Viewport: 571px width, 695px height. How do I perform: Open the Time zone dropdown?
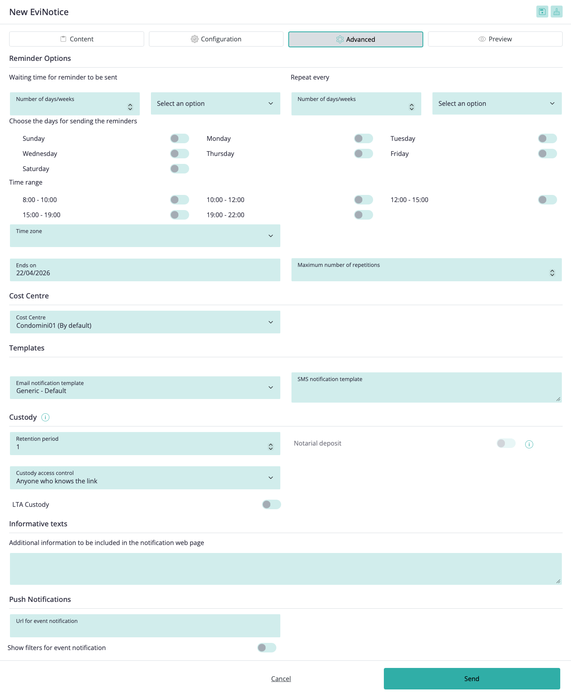[x=145, y=236]
